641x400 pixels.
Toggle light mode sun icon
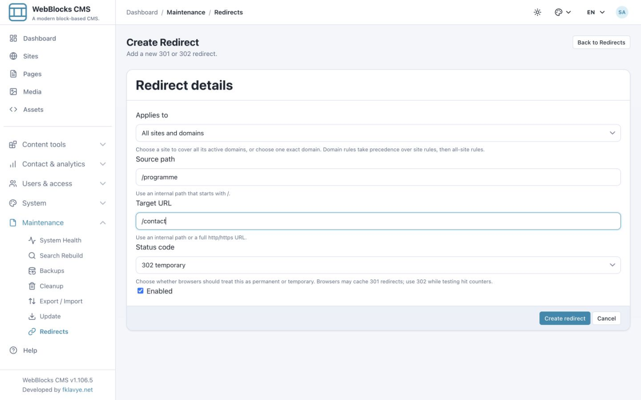(537, 12)
